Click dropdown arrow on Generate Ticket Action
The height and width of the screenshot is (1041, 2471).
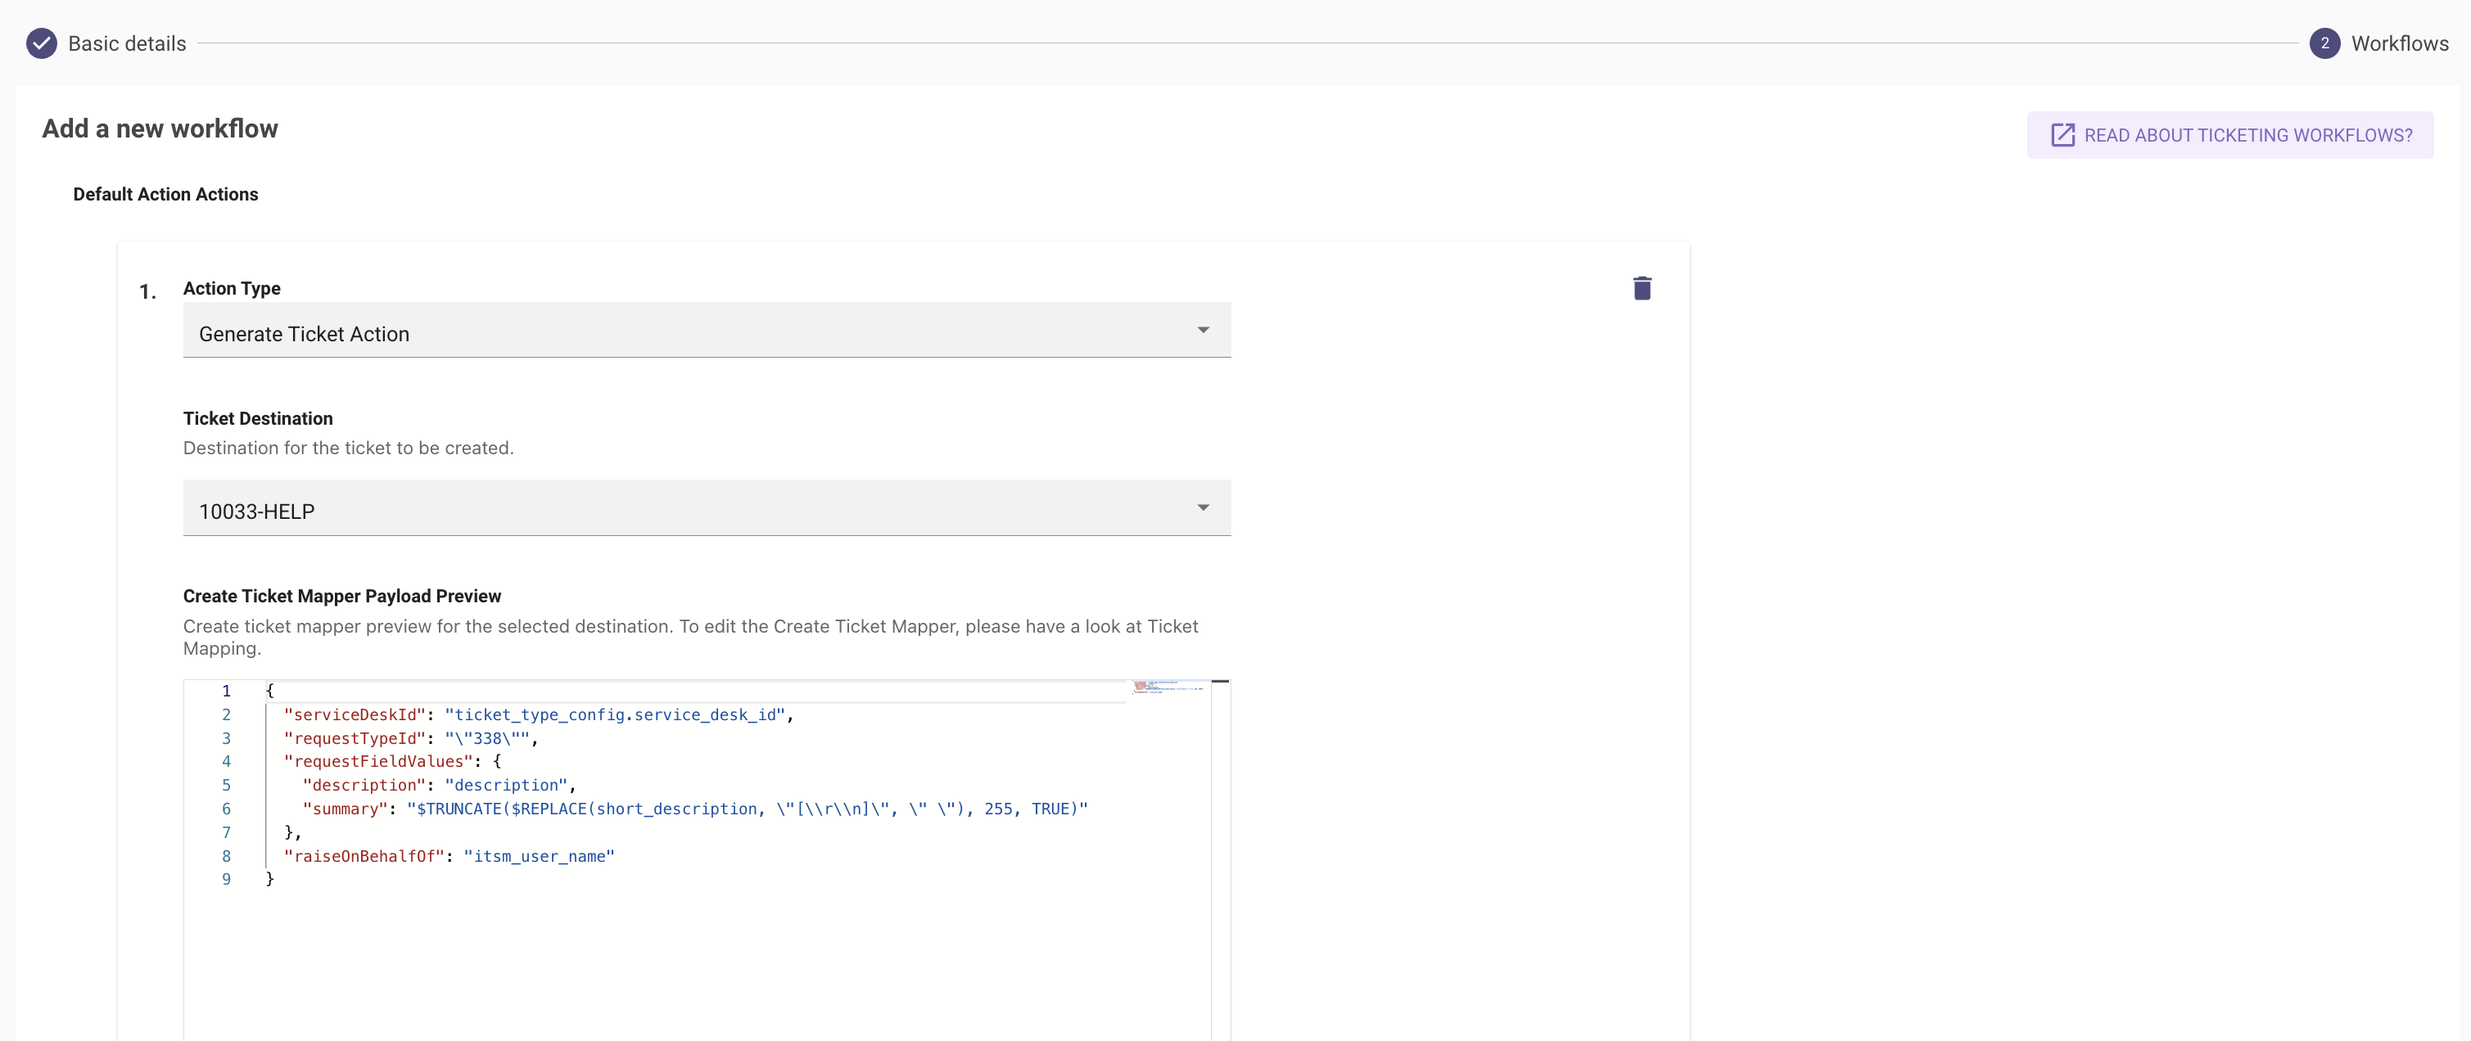coord(1203,331)
